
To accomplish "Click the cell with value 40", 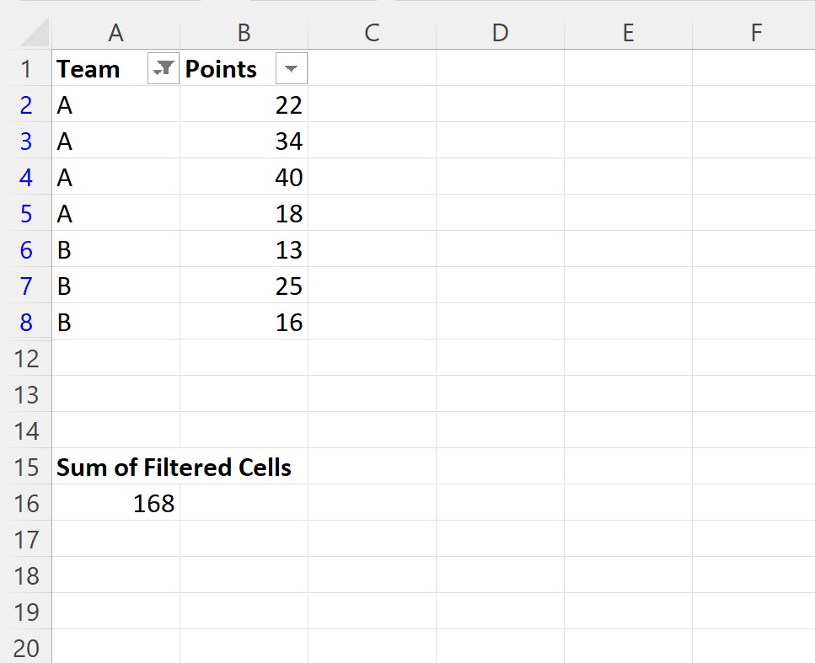I will [244, 177].
